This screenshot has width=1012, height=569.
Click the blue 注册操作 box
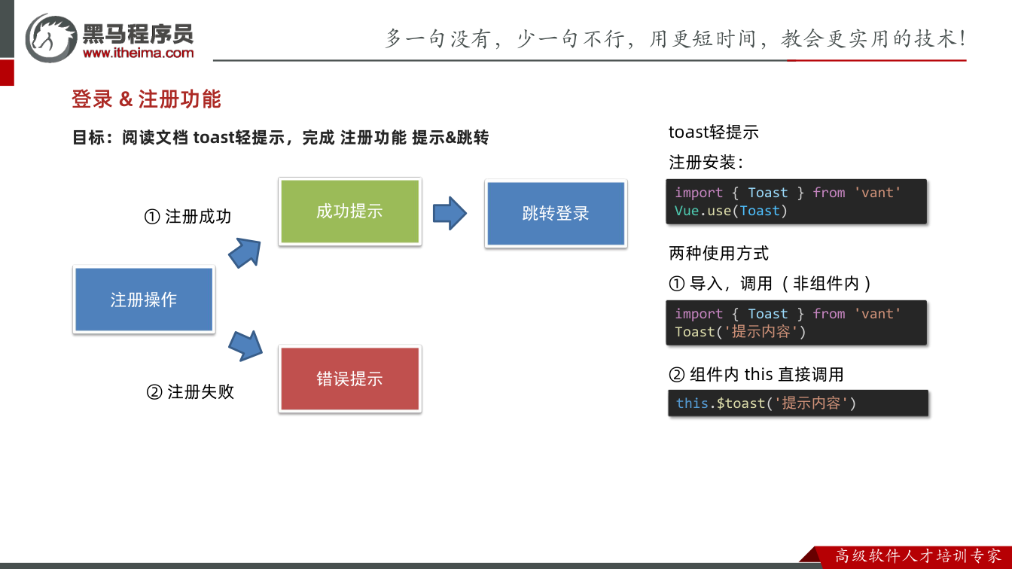(x=144, y=300)
